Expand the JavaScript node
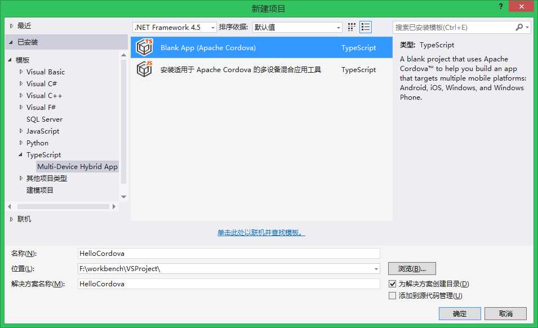The image size is (538, 328). [x=21, y=131]
